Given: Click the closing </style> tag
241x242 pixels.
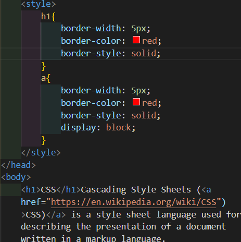Looking at the screenshot, I should click(41, 153).
